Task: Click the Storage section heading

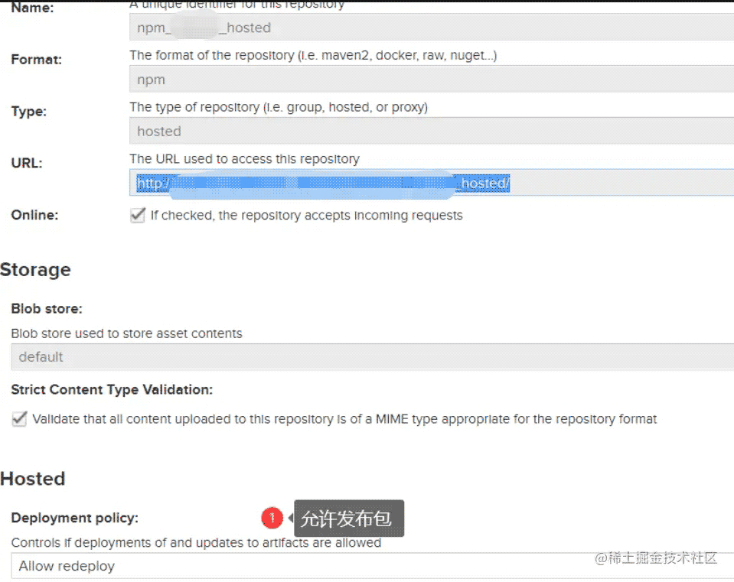Action: click(x=35, y=270)
